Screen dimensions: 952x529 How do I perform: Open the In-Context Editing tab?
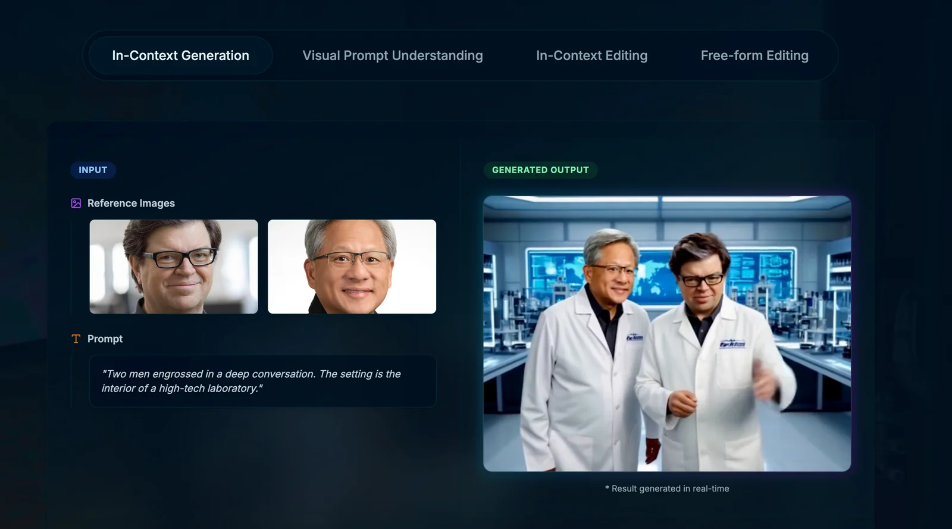591,55
